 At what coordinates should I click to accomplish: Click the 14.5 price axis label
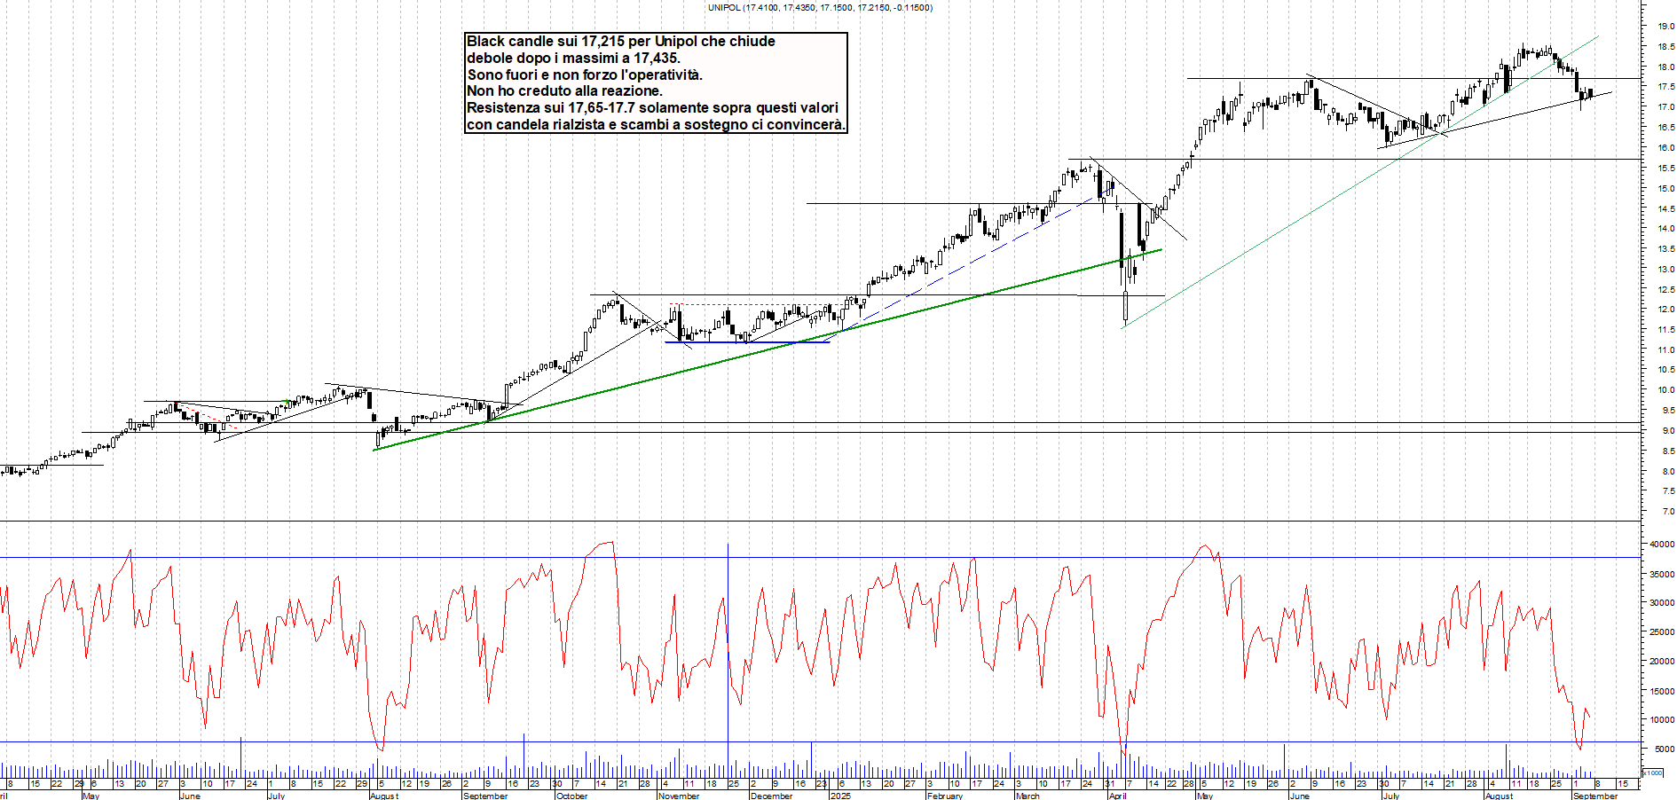coord(1665,209)
